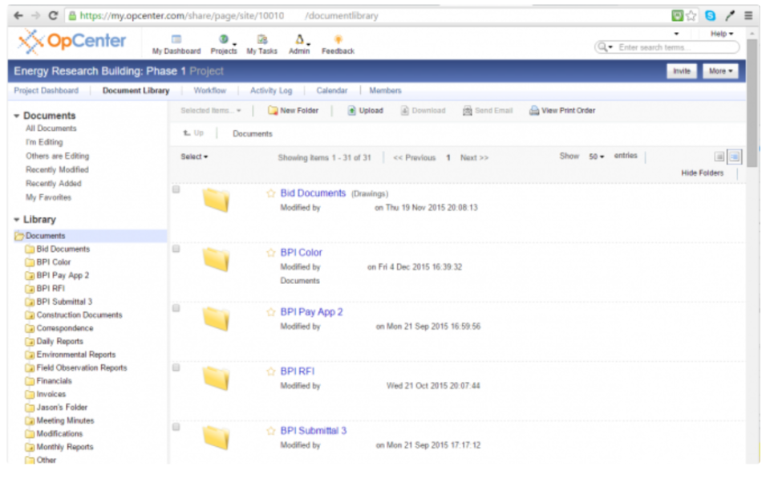This screenshot has width=770, height=479.
Task: Click the Upload toolbar icon
Action: coord(352,111)
